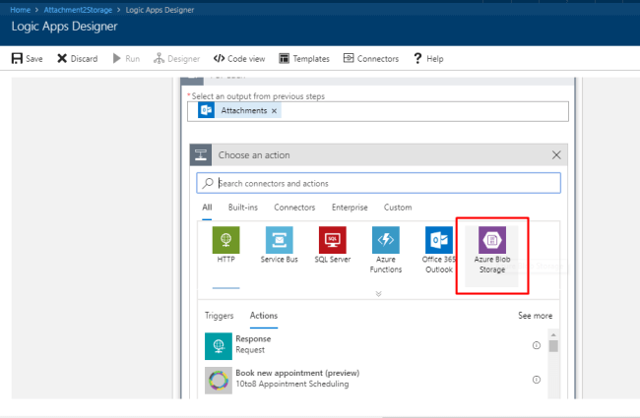Open Code view
The image size is (640, 418).
(x=239, y=59)
